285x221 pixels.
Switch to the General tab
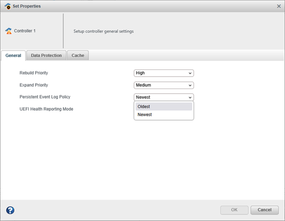(13, 56)
